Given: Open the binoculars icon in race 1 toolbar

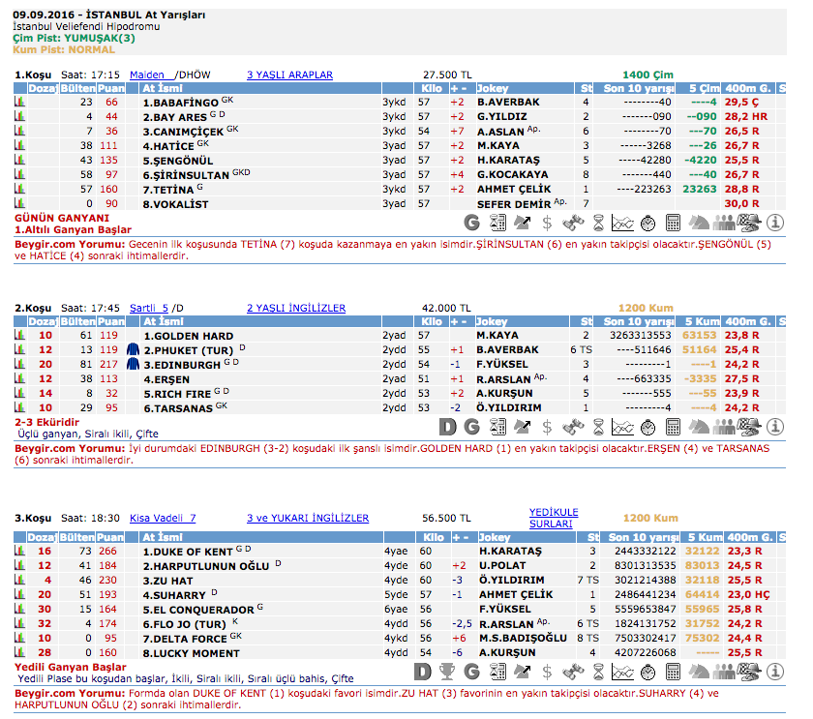Looking at the screenshot, I should (573, 224).
